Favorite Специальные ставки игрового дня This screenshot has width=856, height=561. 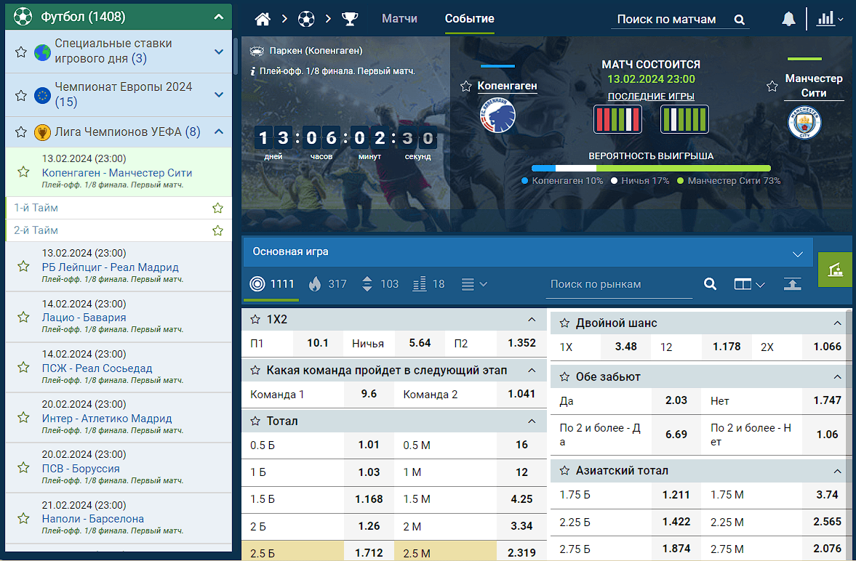coord(21,52)
